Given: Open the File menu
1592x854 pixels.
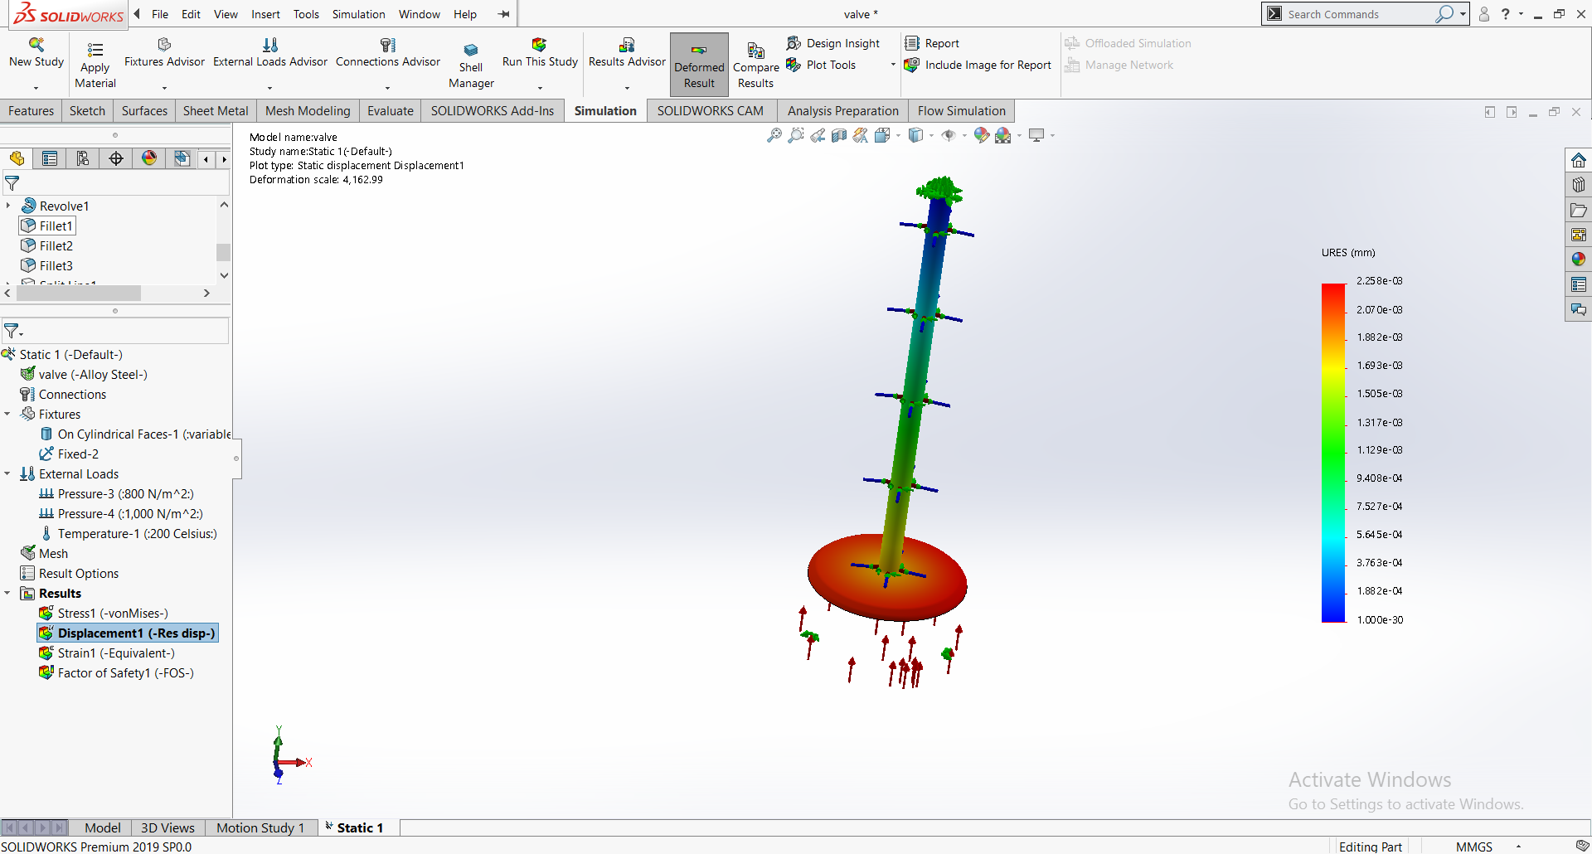Looking at the screenshot, I should click(160, 14).
